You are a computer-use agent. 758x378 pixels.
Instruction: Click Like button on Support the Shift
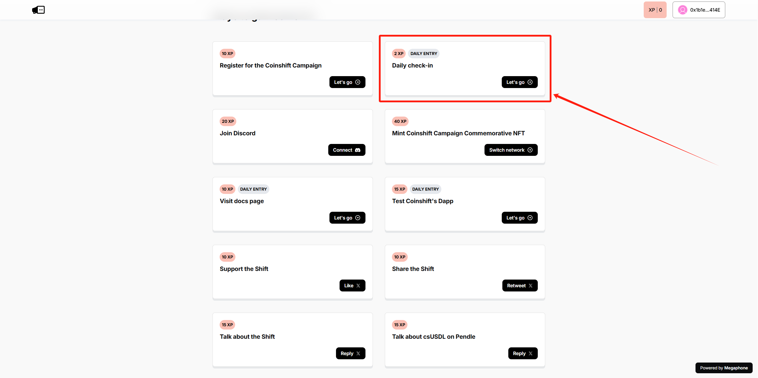[x=352, y=286]
